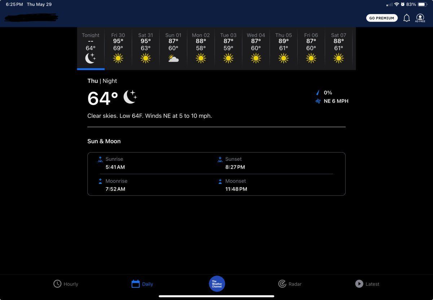Image resolution: width=433 pixels, height=300 pixels.
Task: Select the Sun 01 forecast day
Action: click(173, 48)
